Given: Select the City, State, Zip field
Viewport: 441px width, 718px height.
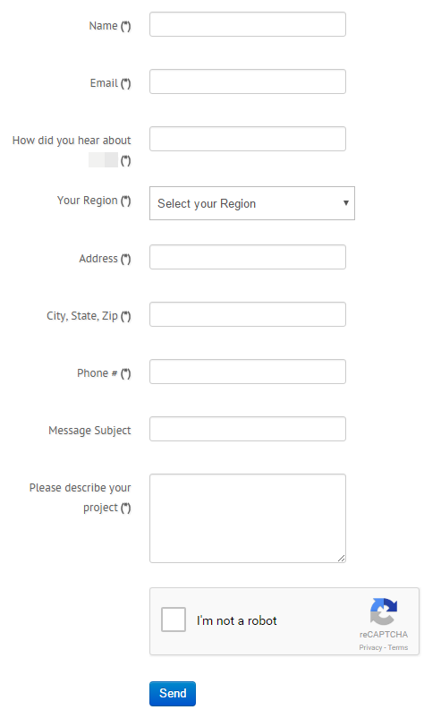Looking at the screenshot, I should (x=248, y=314).
